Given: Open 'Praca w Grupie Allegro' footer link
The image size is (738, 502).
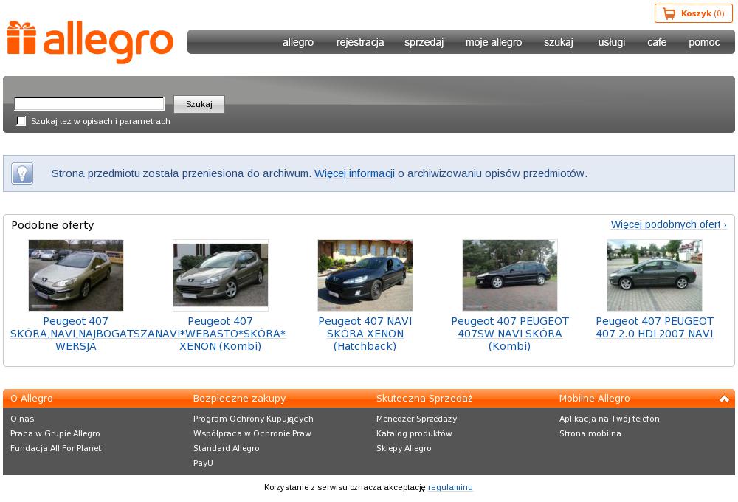Looking at the screenshot, I should [55, 433].
